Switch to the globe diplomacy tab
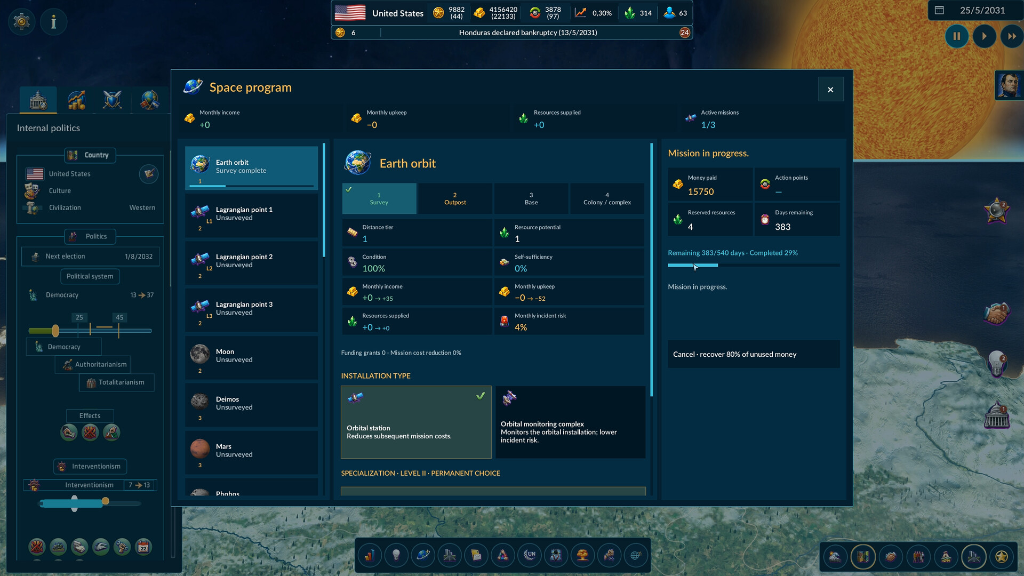 click(149, 100)
